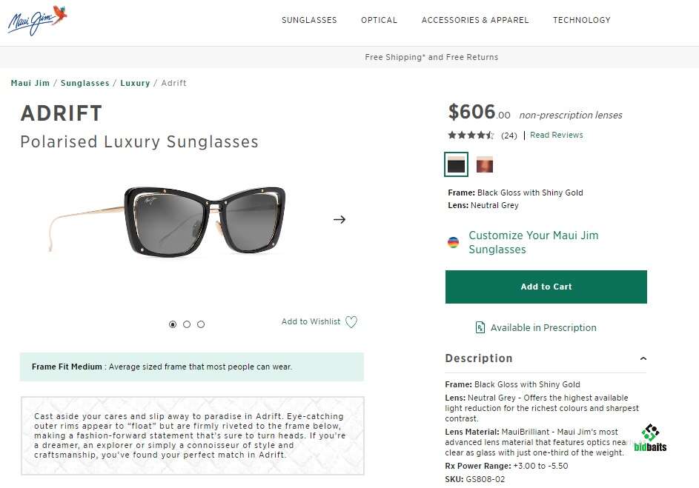Click the star rating icons
Screen dimensions: 699x488
[x=471, y=135]
